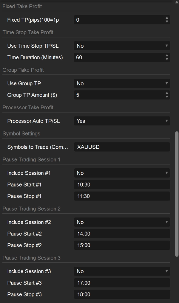179x303 pixels.
Task: Increment the Fixed TP(pips) value
Action: (167, 18)
